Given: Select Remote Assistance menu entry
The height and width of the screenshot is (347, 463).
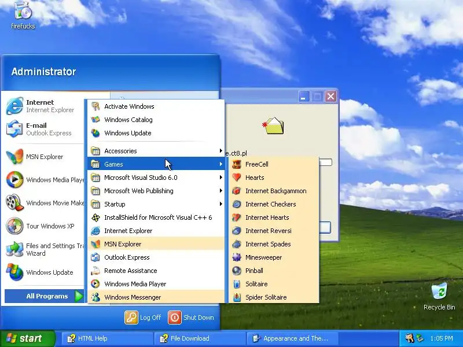Looking at the screenshot, I should coord(156,271).
